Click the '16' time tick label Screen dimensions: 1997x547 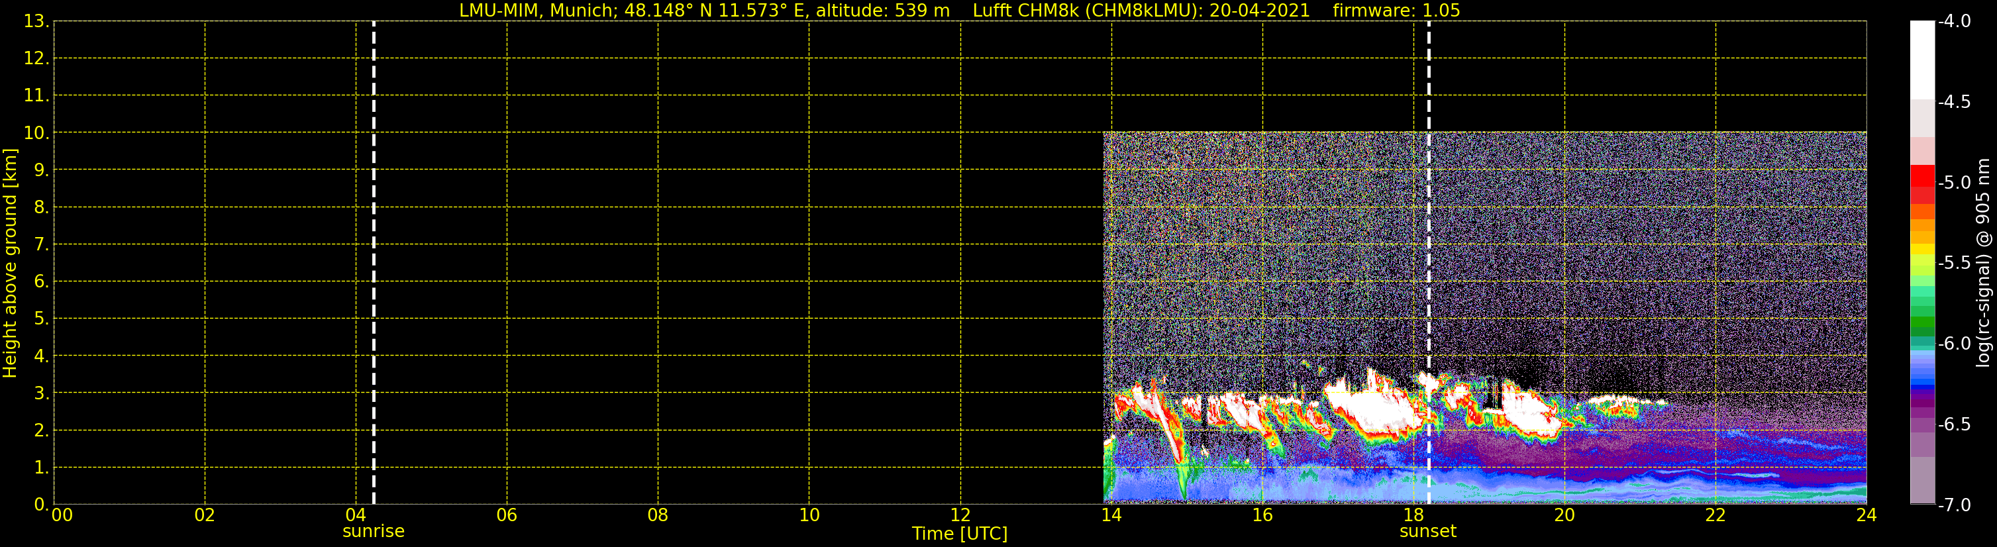pyautogui.click(x=1263, y=515)
